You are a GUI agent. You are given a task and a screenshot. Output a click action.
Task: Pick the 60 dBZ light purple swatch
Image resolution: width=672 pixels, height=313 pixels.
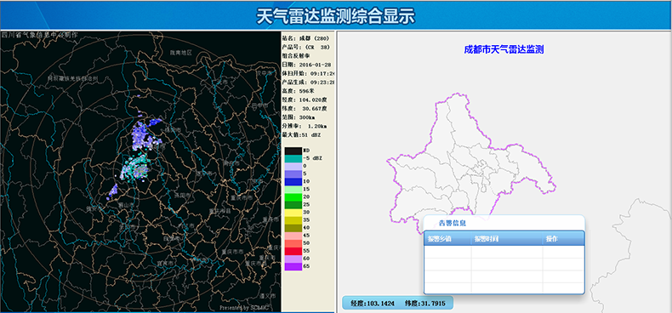293,259
